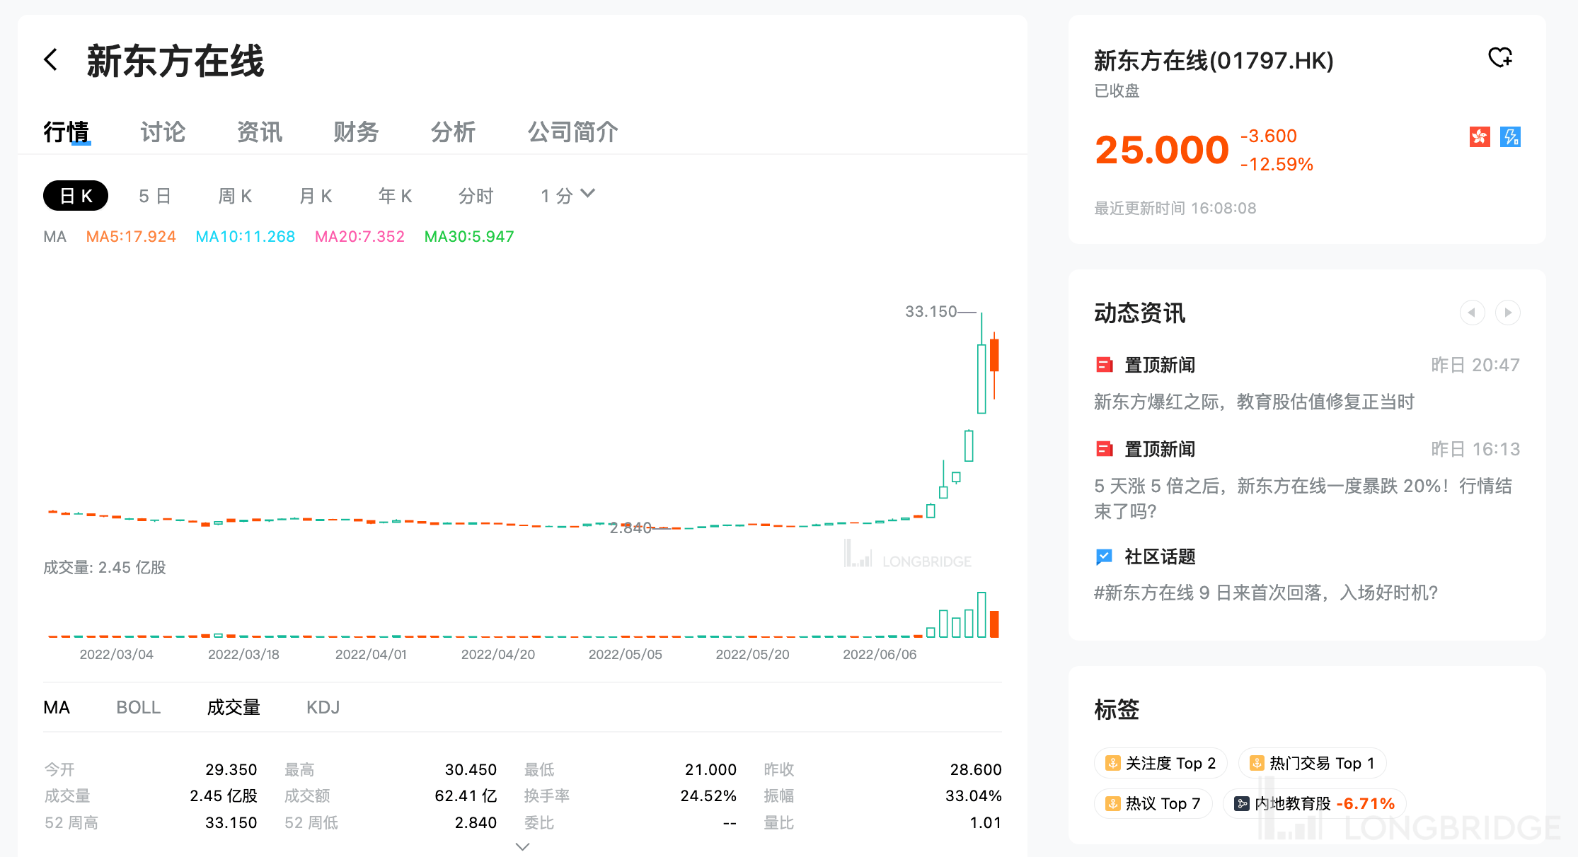This screenshot has height=857, width=1578.
Task: Open the 资讯 tab
Action: tap(260, 132)
